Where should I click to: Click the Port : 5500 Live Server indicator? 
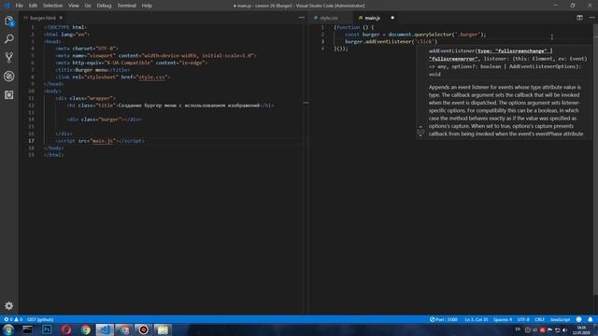point(443,319)
